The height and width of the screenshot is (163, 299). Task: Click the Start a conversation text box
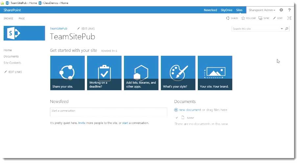click(x=108, y=112)
